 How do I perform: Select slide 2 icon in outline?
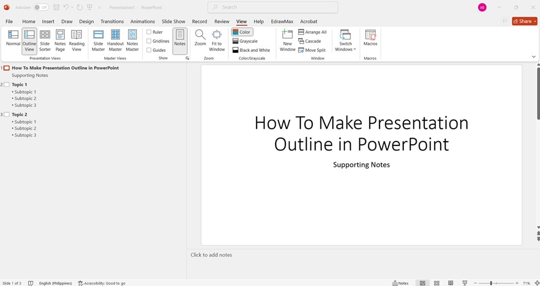coord(7,85)
